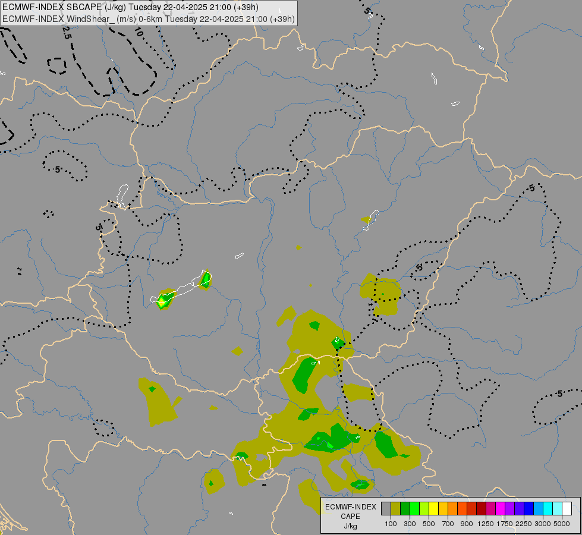Click the '2.5' wind shear contour label
The width and height of the screenshot is (582, 535).
pos(67,33)
